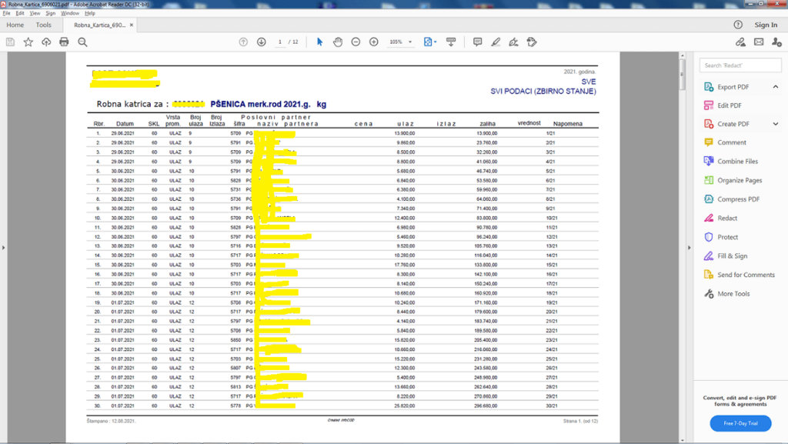
Task: Open Edit PDF tool
Action: pyautogui.click(x=730, y=105)
